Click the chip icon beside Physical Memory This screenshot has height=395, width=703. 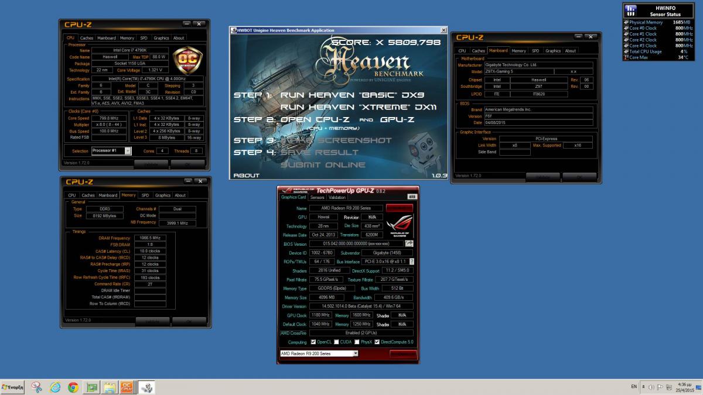[x=626, y=22]
